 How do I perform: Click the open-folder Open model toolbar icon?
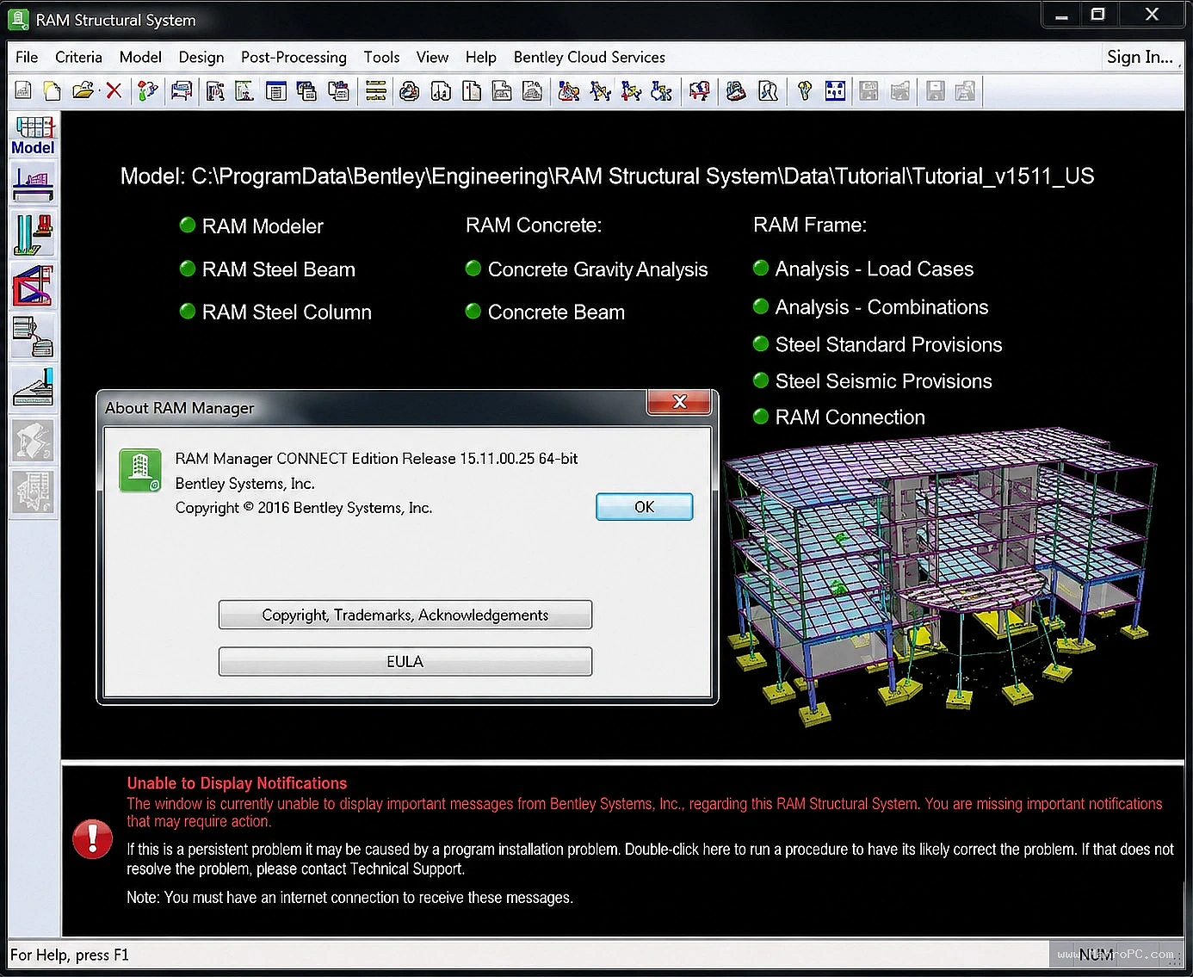coord(83,91)
